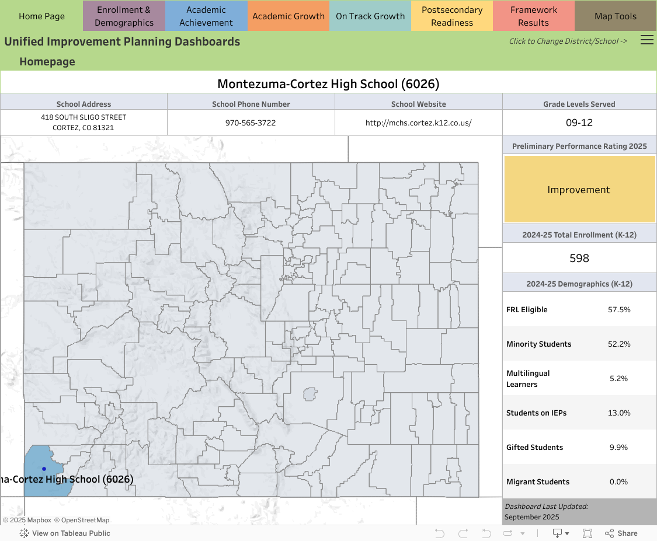Screen dimensions: 657x541
Task: Expand the caret next to download icon
Action: 567,533
